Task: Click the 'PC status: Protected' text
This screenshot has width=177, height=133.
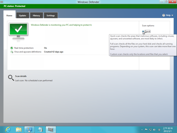Action: point(14,6)
